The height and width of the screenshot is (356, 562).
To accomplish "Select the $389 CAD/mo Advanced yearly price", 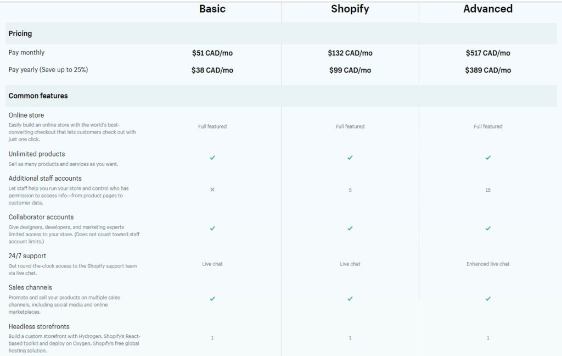I will [x=488, y=70].
